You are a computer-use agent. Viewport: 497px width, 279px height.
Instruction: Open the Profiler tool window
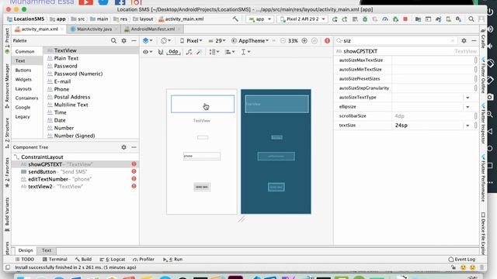[x=144, y=260]
